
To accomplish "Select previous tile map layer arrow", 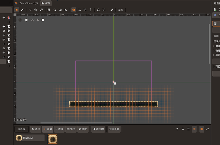I will 177,129.
